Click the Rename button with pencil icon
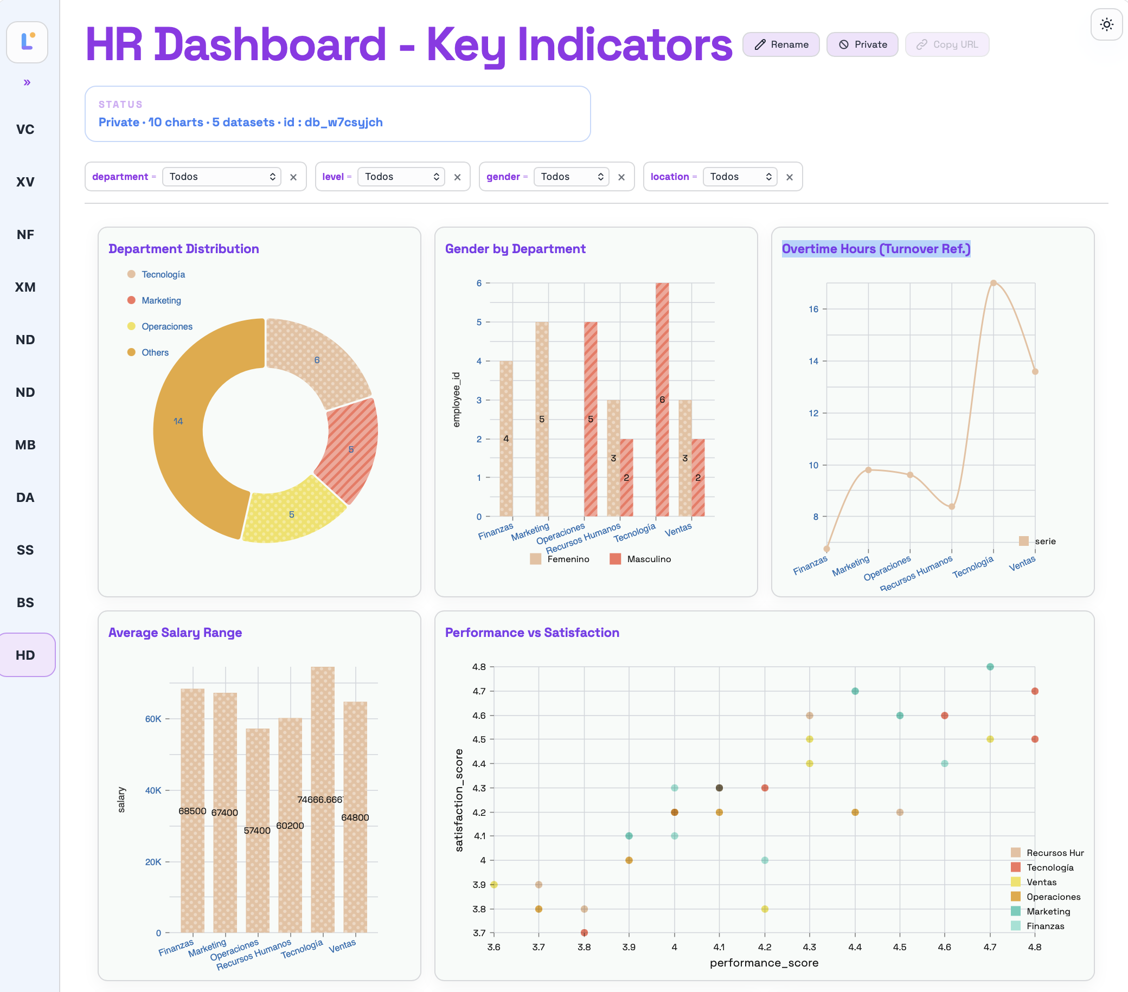The image size is (1128, 992). [x=781, y=44]
